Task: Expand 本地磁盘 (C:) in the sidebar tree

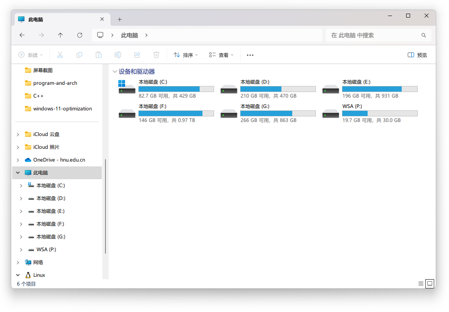Action: [x=21, y=185]
